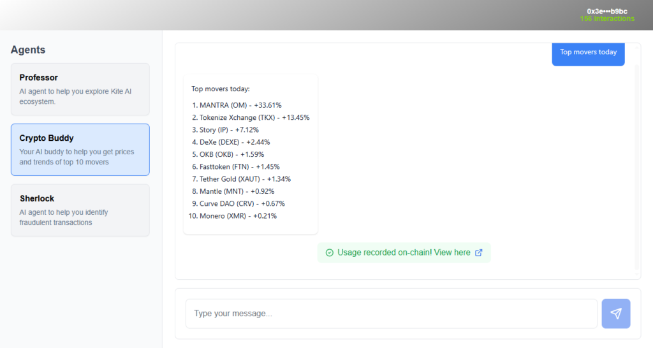Image resolution: width=653 pixels, height=348 pixels.
Task: Click the blue Top movers today message bubble
Action: point(588,53)
